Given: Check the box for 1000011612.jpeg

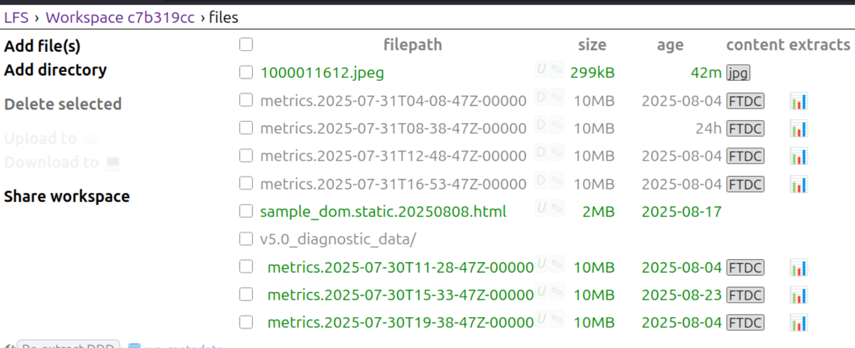Looking at the screenshot, I should [x=245, y=73].
